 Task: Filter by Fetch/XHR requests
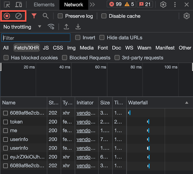coord(27,48)
